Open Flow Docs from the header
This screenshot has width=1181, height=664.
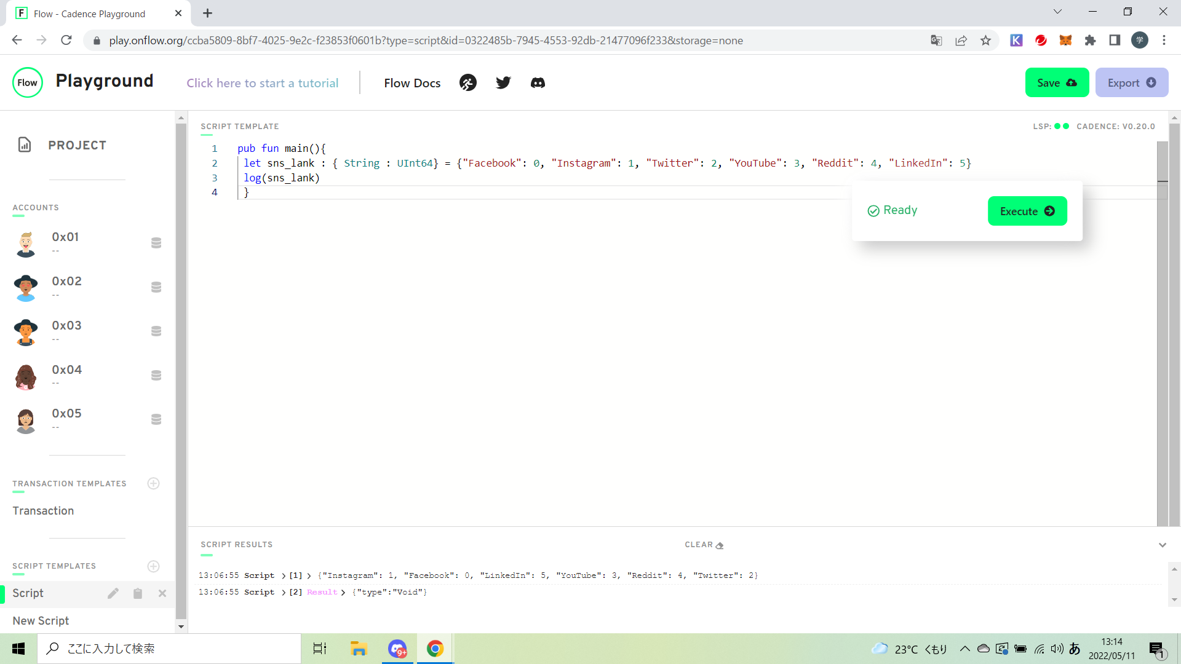click(x=412, y=82)
